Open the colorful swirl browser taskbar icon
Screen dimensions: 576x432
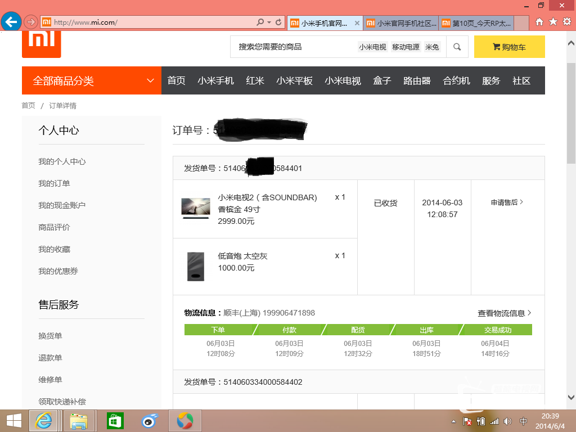point(184,421)
